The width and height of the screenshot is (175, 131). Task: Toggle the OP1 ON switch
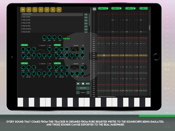click(24, 45)
